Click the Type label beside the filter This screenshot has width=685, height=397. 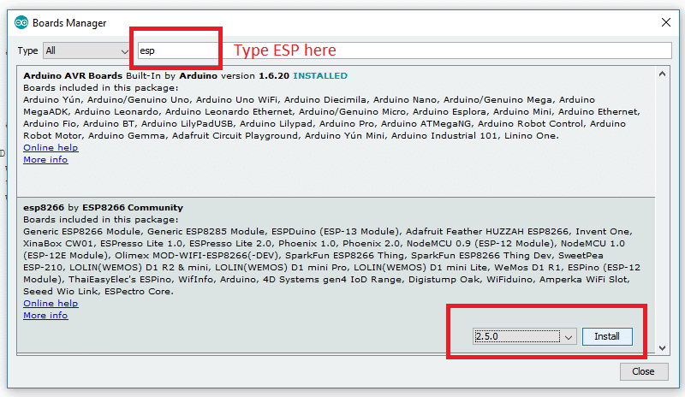tap(27, 50)
